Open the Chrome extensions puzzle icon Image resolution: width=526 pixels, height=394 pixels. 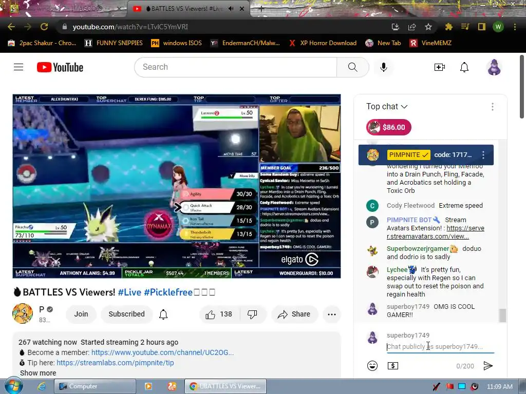(x=448, y=27)
